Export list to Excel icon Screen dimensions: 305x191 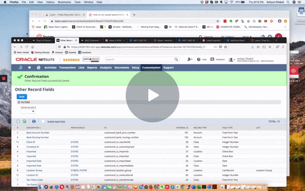[x=24, y=121]
